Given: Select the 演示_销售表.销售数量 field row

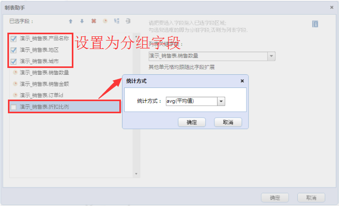Looking at the screenshot, I should click(x=71, y=73).
